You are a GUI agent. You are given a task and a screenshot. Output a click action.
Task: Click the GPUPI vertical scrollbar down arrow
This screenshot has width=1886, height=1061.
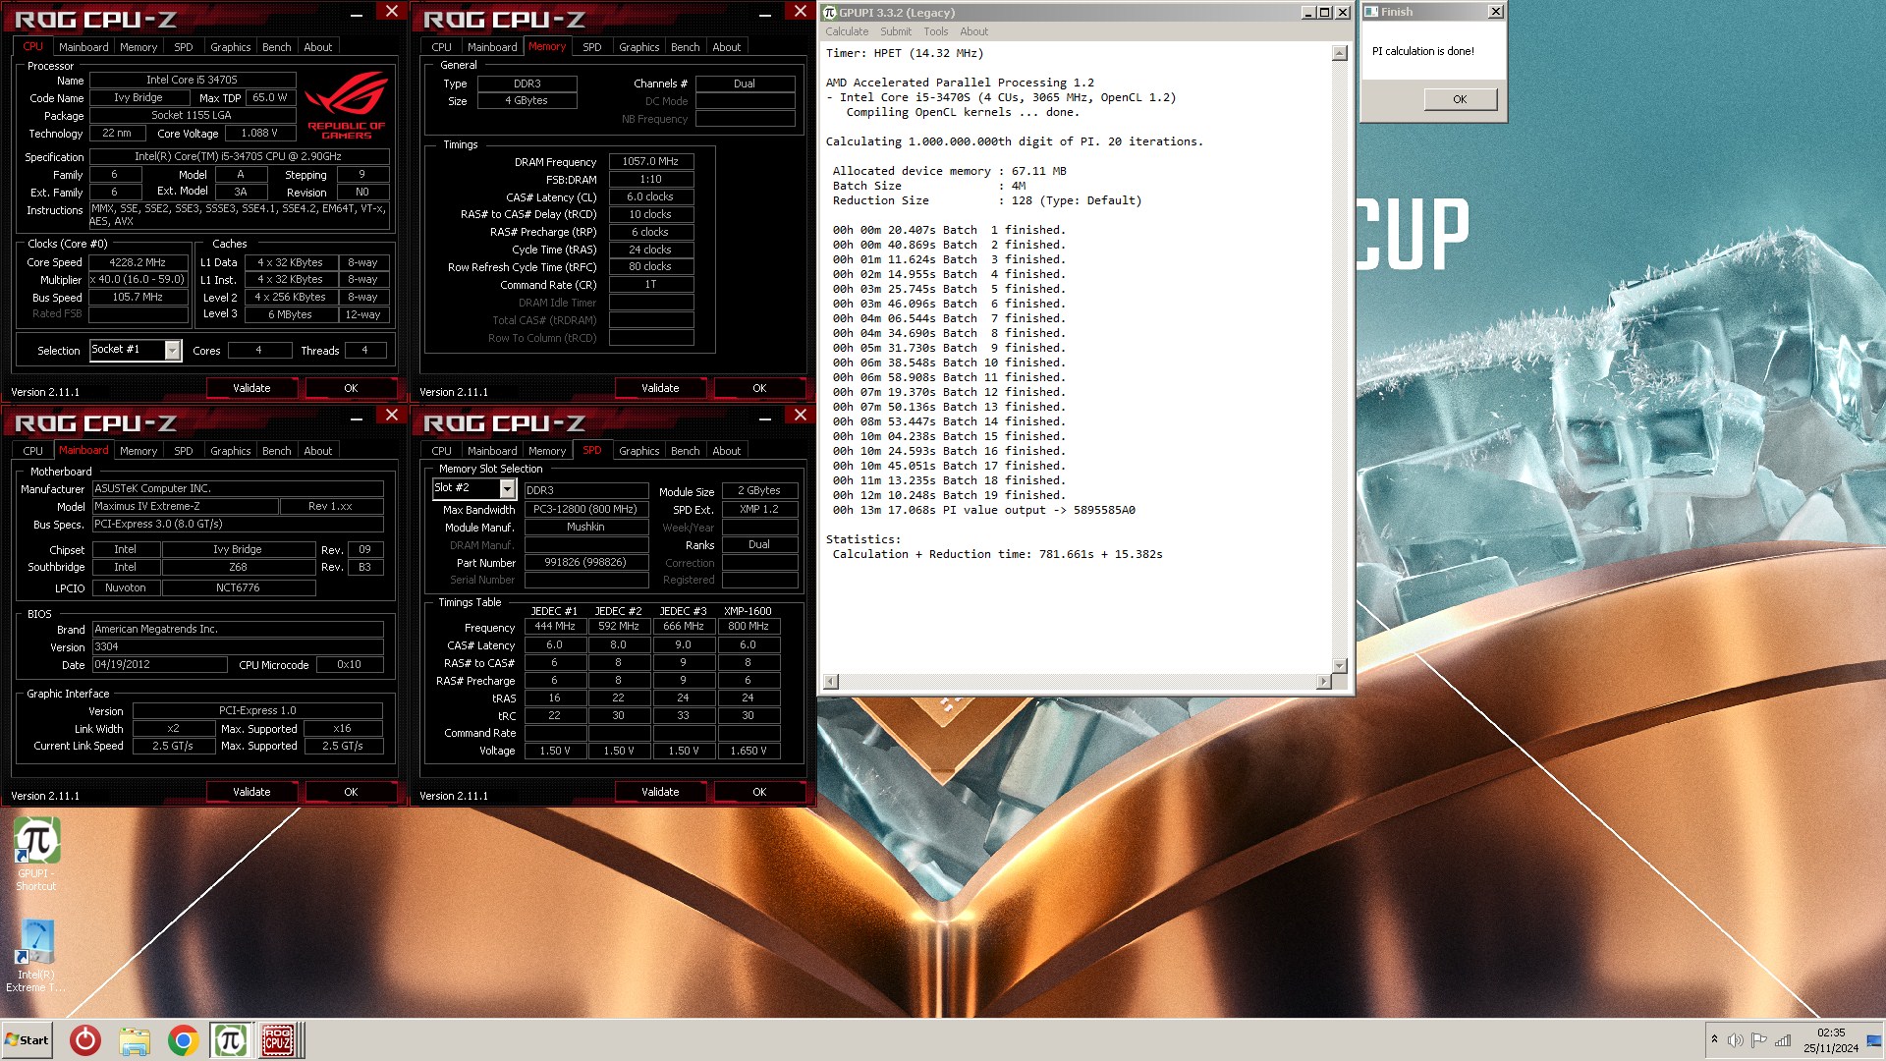tap(1339, 665)
